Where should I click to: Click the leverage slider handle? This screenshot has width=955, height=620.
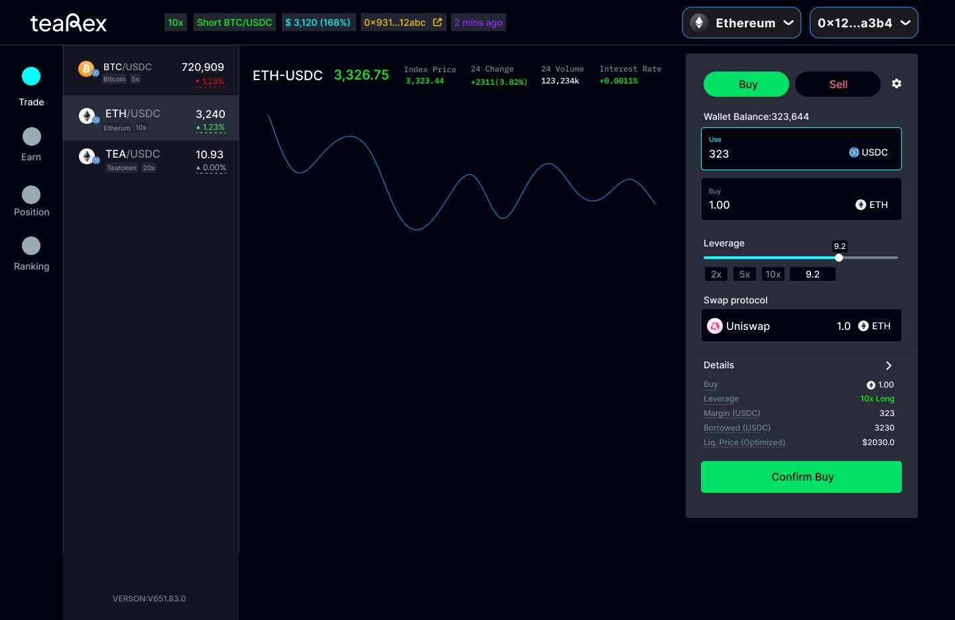point(839,258)
